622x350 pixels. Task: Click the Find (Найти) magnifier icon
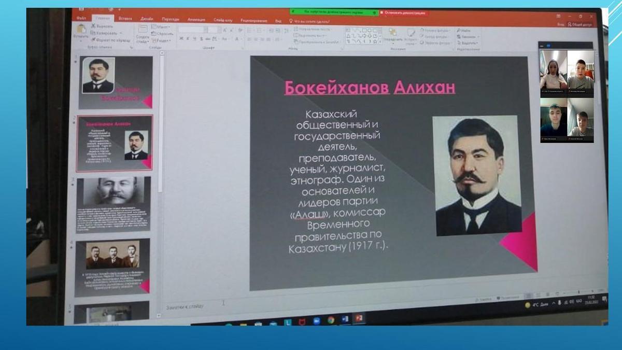tap(459, 31)
